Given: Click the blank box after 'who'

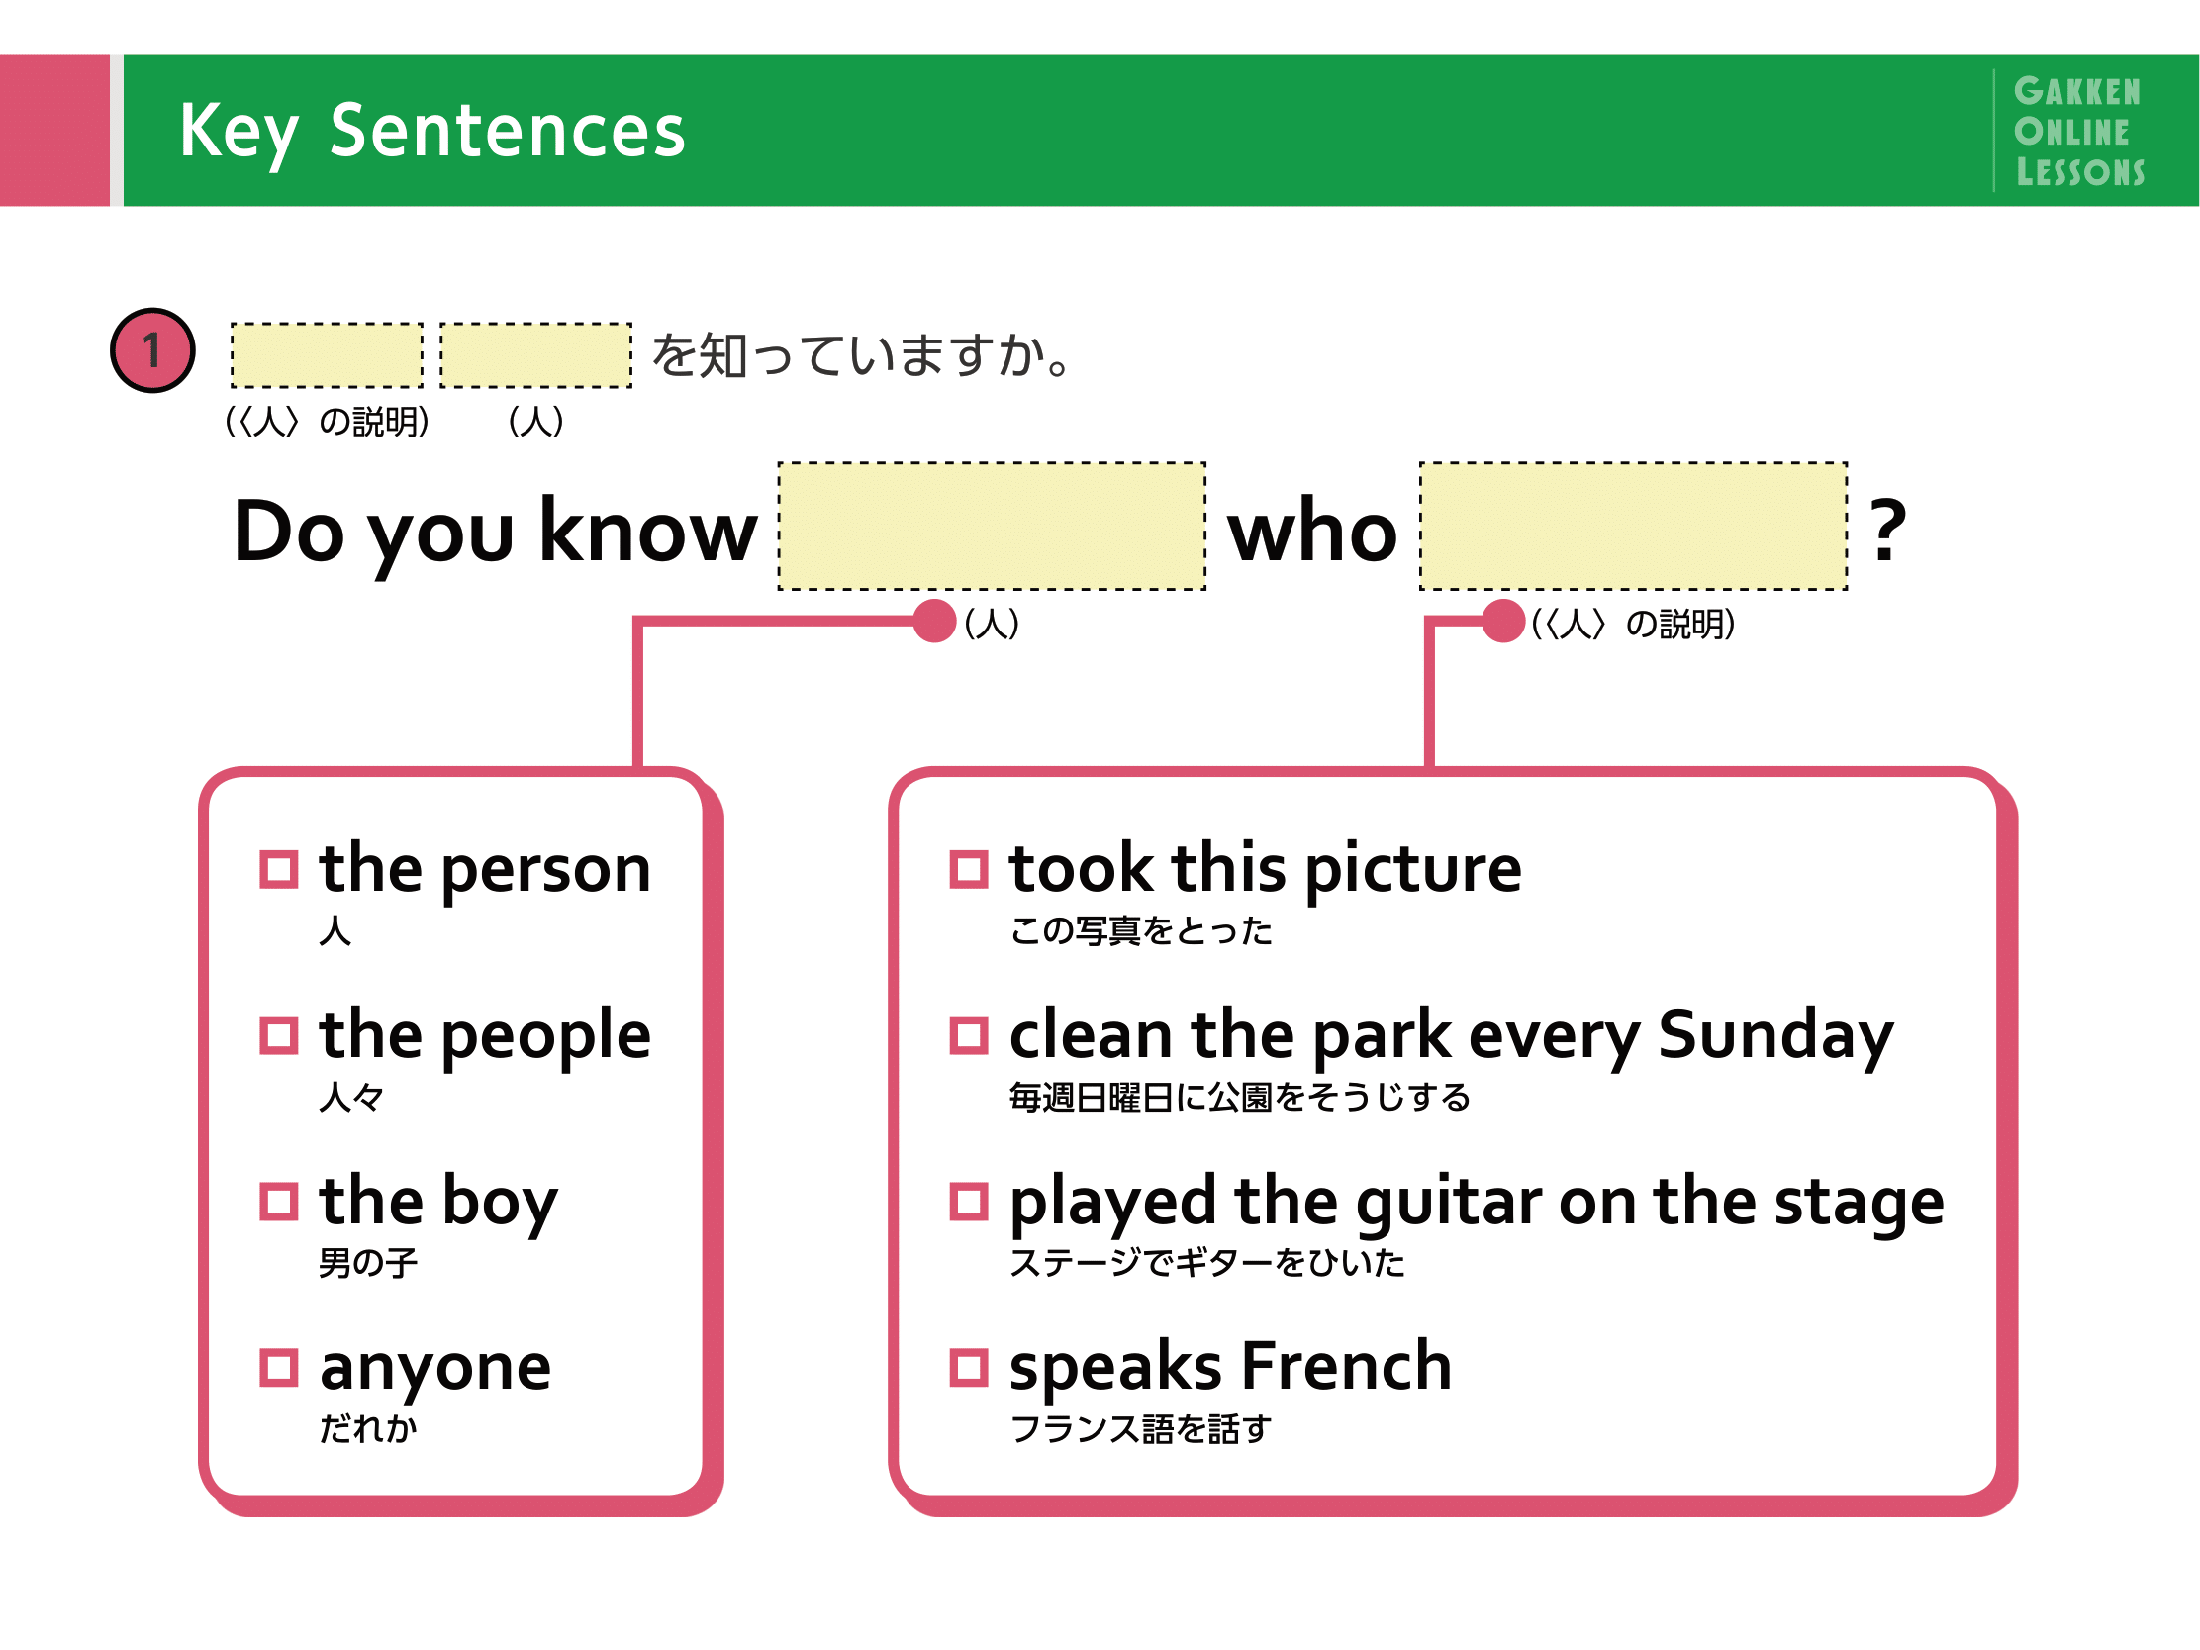Looking at the screenshot, I should click(x=1634, y=527).
